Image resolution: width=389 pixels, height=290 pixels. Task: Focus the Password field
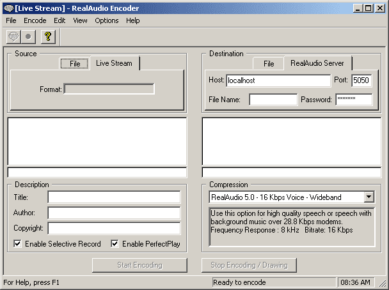tap(354, 100)
